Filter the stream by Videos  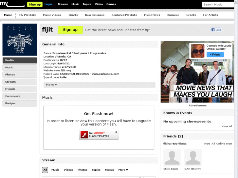[x=68, y=170]
